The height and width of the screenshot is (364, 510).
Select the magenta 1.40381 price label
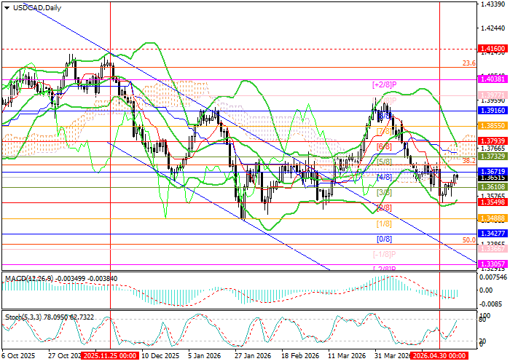(x=493, y=79)
